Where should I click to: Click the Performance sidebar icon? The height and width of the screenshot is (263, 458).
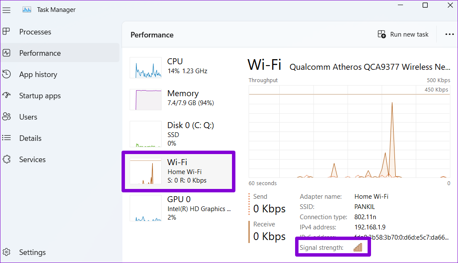(6, 53)
